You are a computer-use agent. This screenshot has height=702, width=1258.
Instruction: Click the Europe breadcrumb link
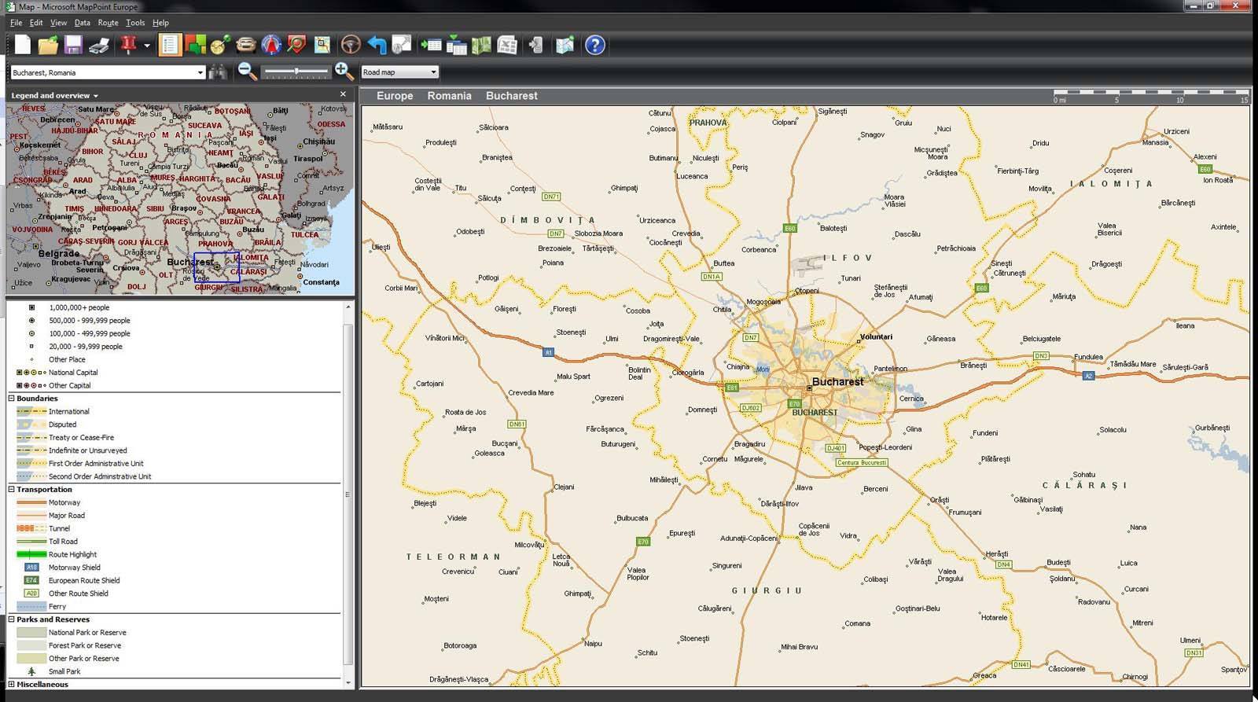coord(395,96)
